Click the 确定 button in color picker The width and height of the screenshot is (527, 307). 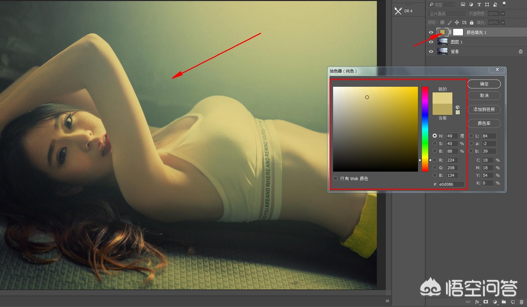[x=484, y=84]
